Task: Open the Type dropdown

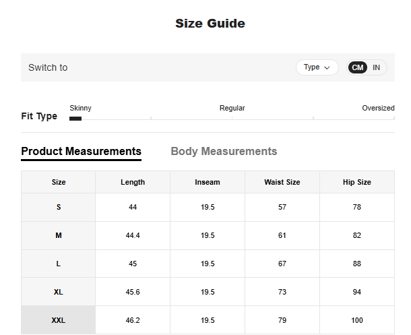Action: [317, 67]
